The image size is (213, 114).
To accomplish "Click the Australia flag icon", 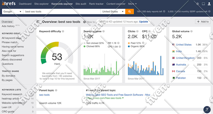I will click(173, 65).
